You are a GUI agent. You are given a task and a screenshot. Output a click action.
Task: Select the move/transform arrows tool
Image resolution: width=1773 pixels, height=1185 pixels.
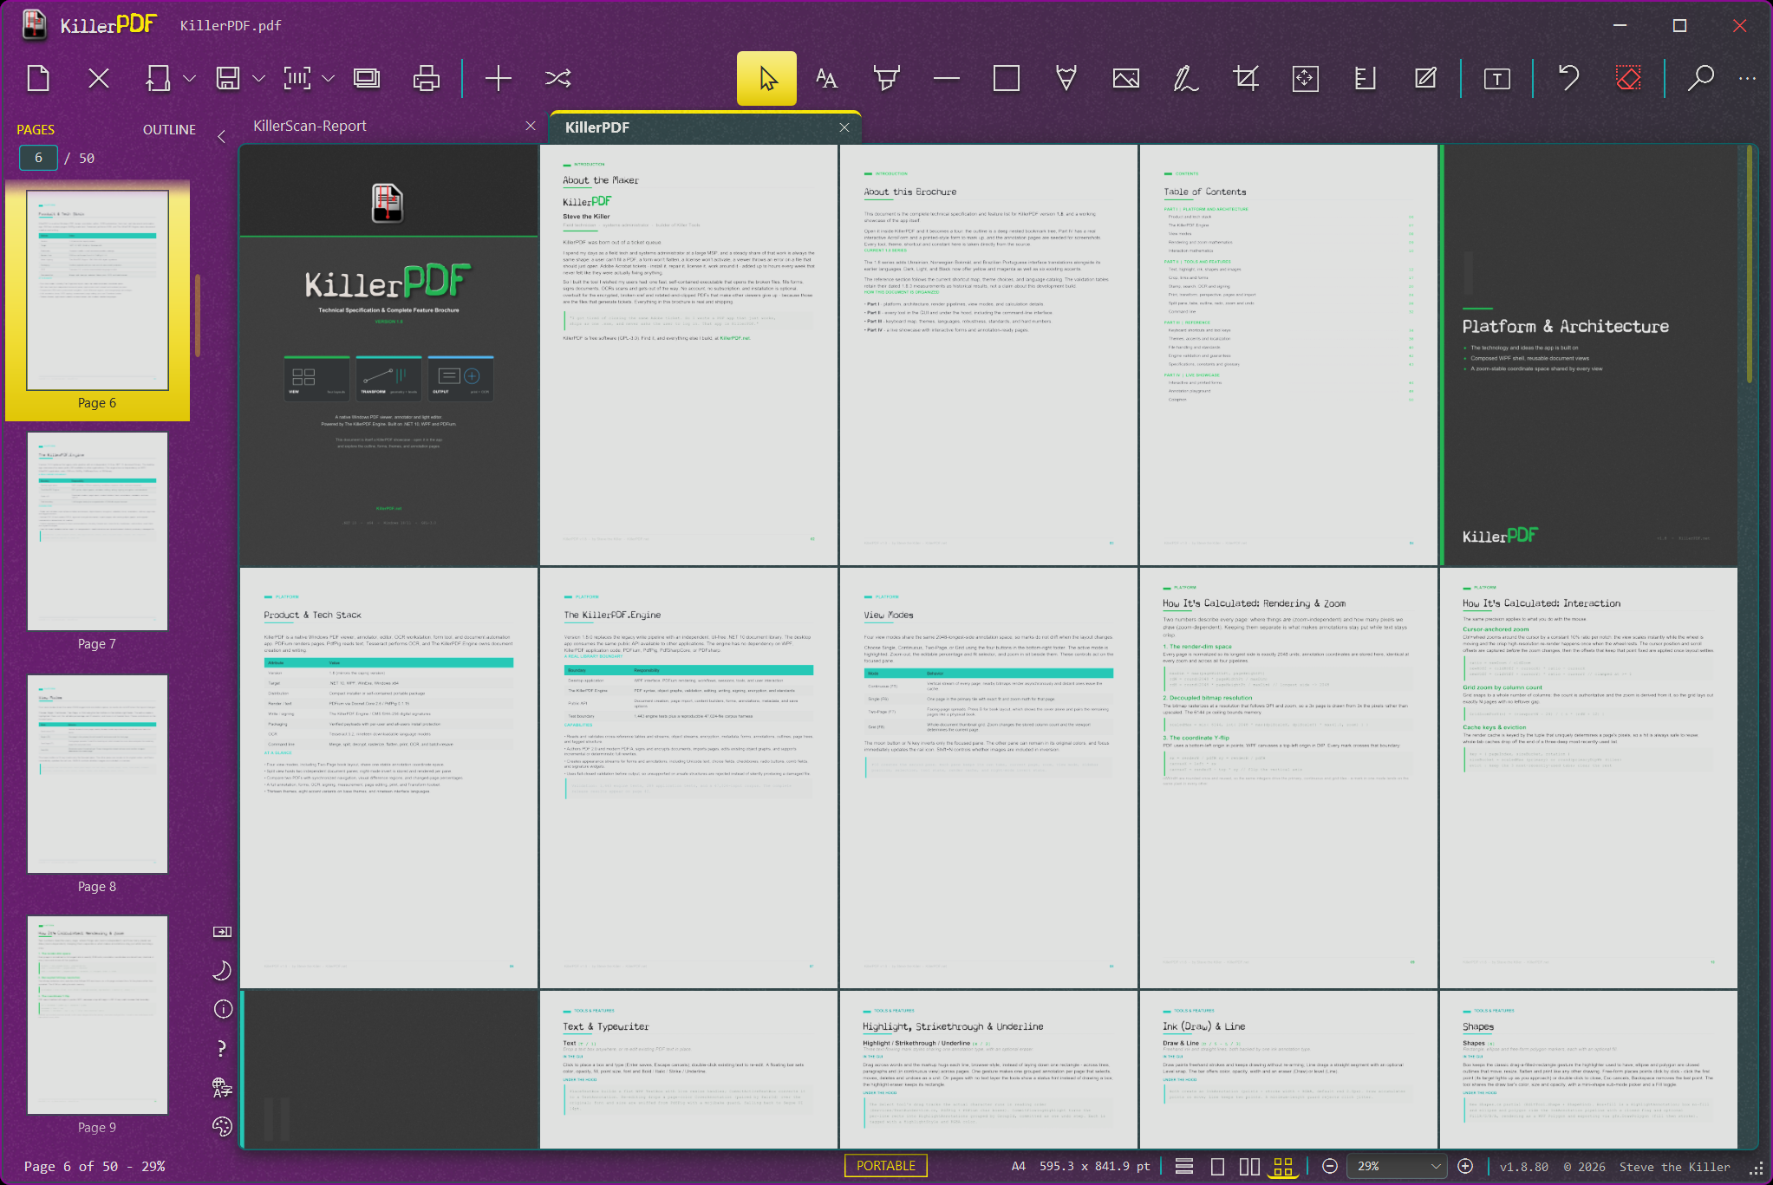pyautogui.click(x=1305, y=79)
